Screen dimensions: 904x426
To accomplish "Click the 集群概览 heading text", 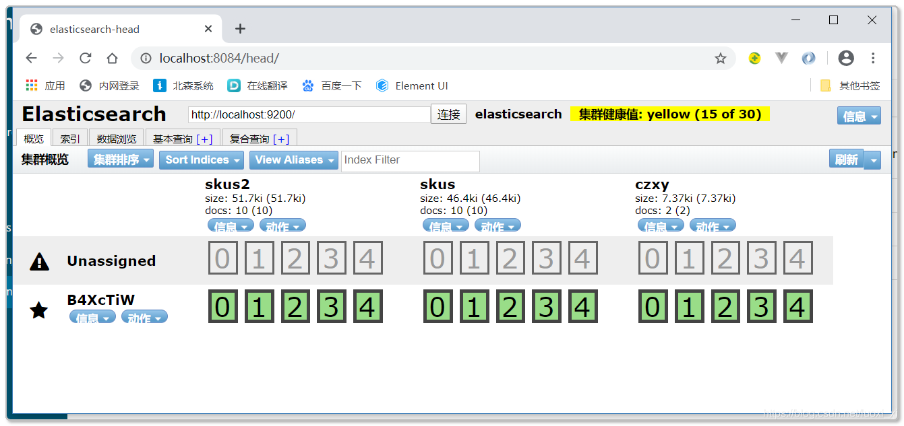I will (45, 159).
